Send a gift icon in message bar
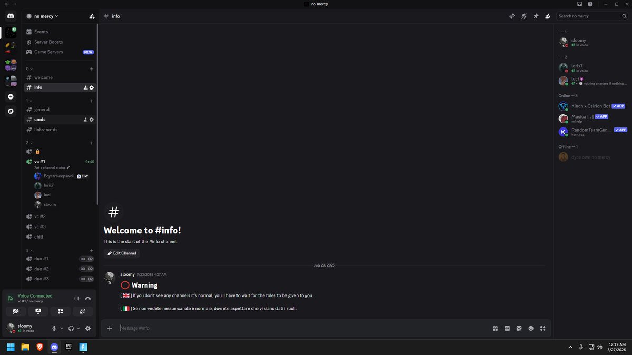The width and height of the screenshot is (632, 355). pos(496,328)
